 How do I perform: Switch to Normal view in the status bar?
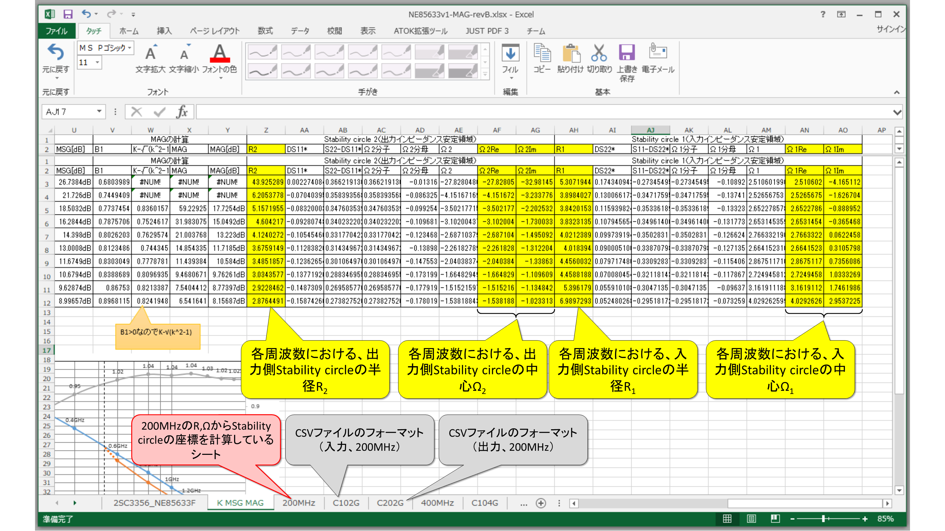pyautogui.click(x=727, y=519)
